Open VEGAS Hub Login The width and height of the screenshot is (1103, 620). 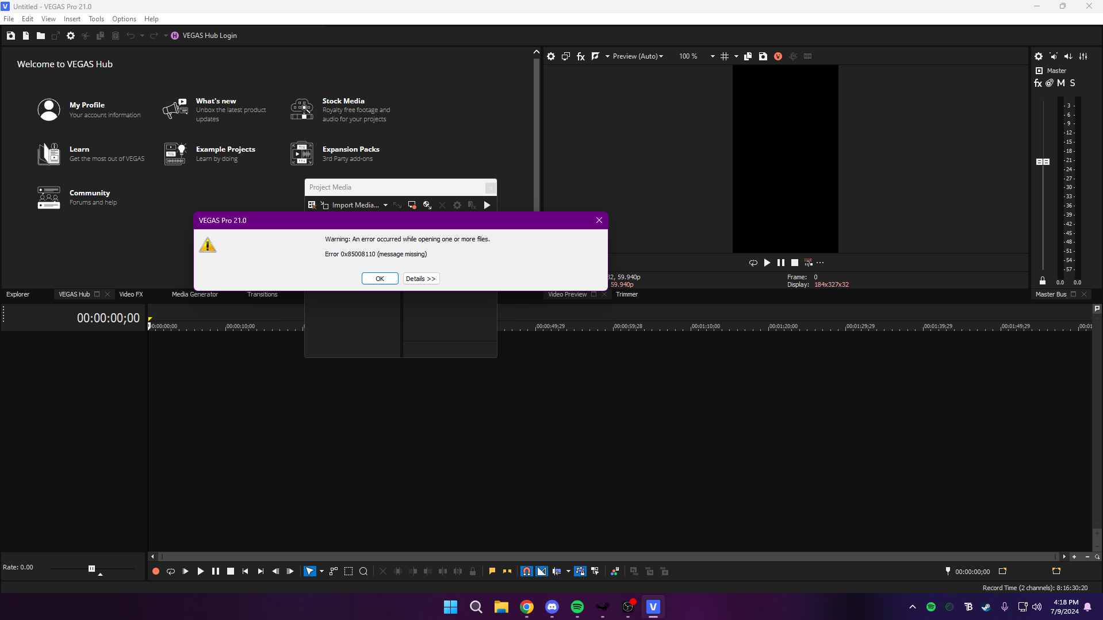pos(204,36)
